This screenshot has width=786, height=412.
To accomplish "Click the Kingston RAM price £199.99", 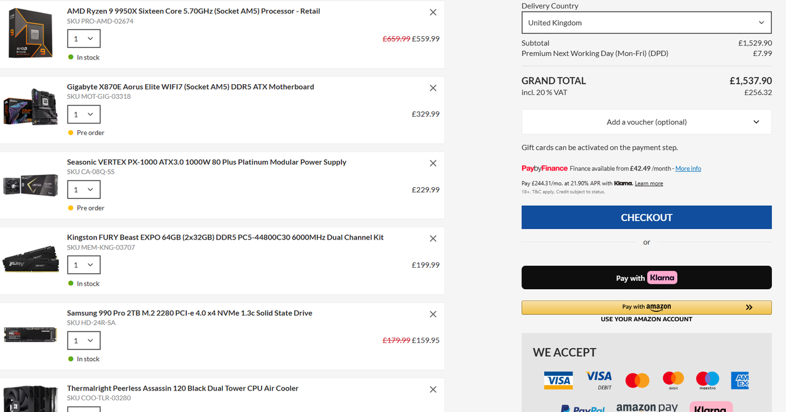I will pos(426,265).
